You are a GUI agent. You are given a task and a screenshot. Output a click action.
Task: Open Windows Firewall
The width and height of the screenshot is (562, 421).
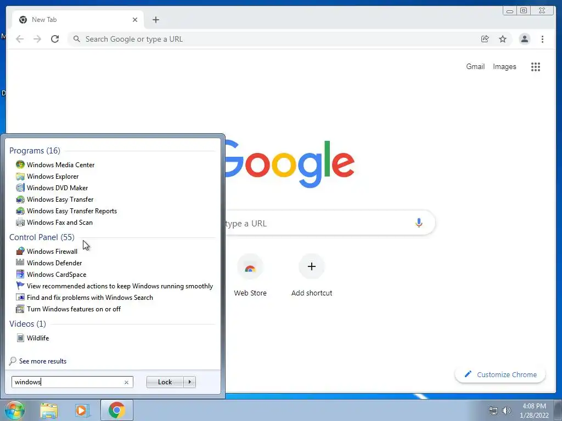click(52, 251)
